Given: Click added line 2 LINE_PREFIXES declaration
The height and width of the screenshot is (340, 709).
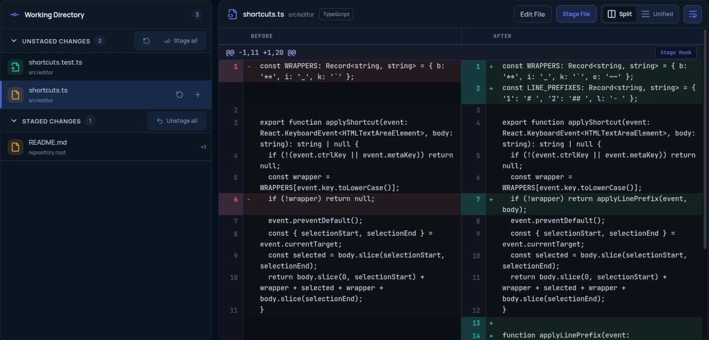Looking at the screenshot, I should click(599, 93).
